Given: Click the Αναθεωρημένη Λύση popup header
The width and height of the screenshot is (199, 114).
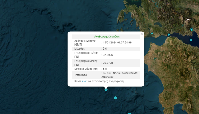Looking at the screenshot, I should coord(106,37).
